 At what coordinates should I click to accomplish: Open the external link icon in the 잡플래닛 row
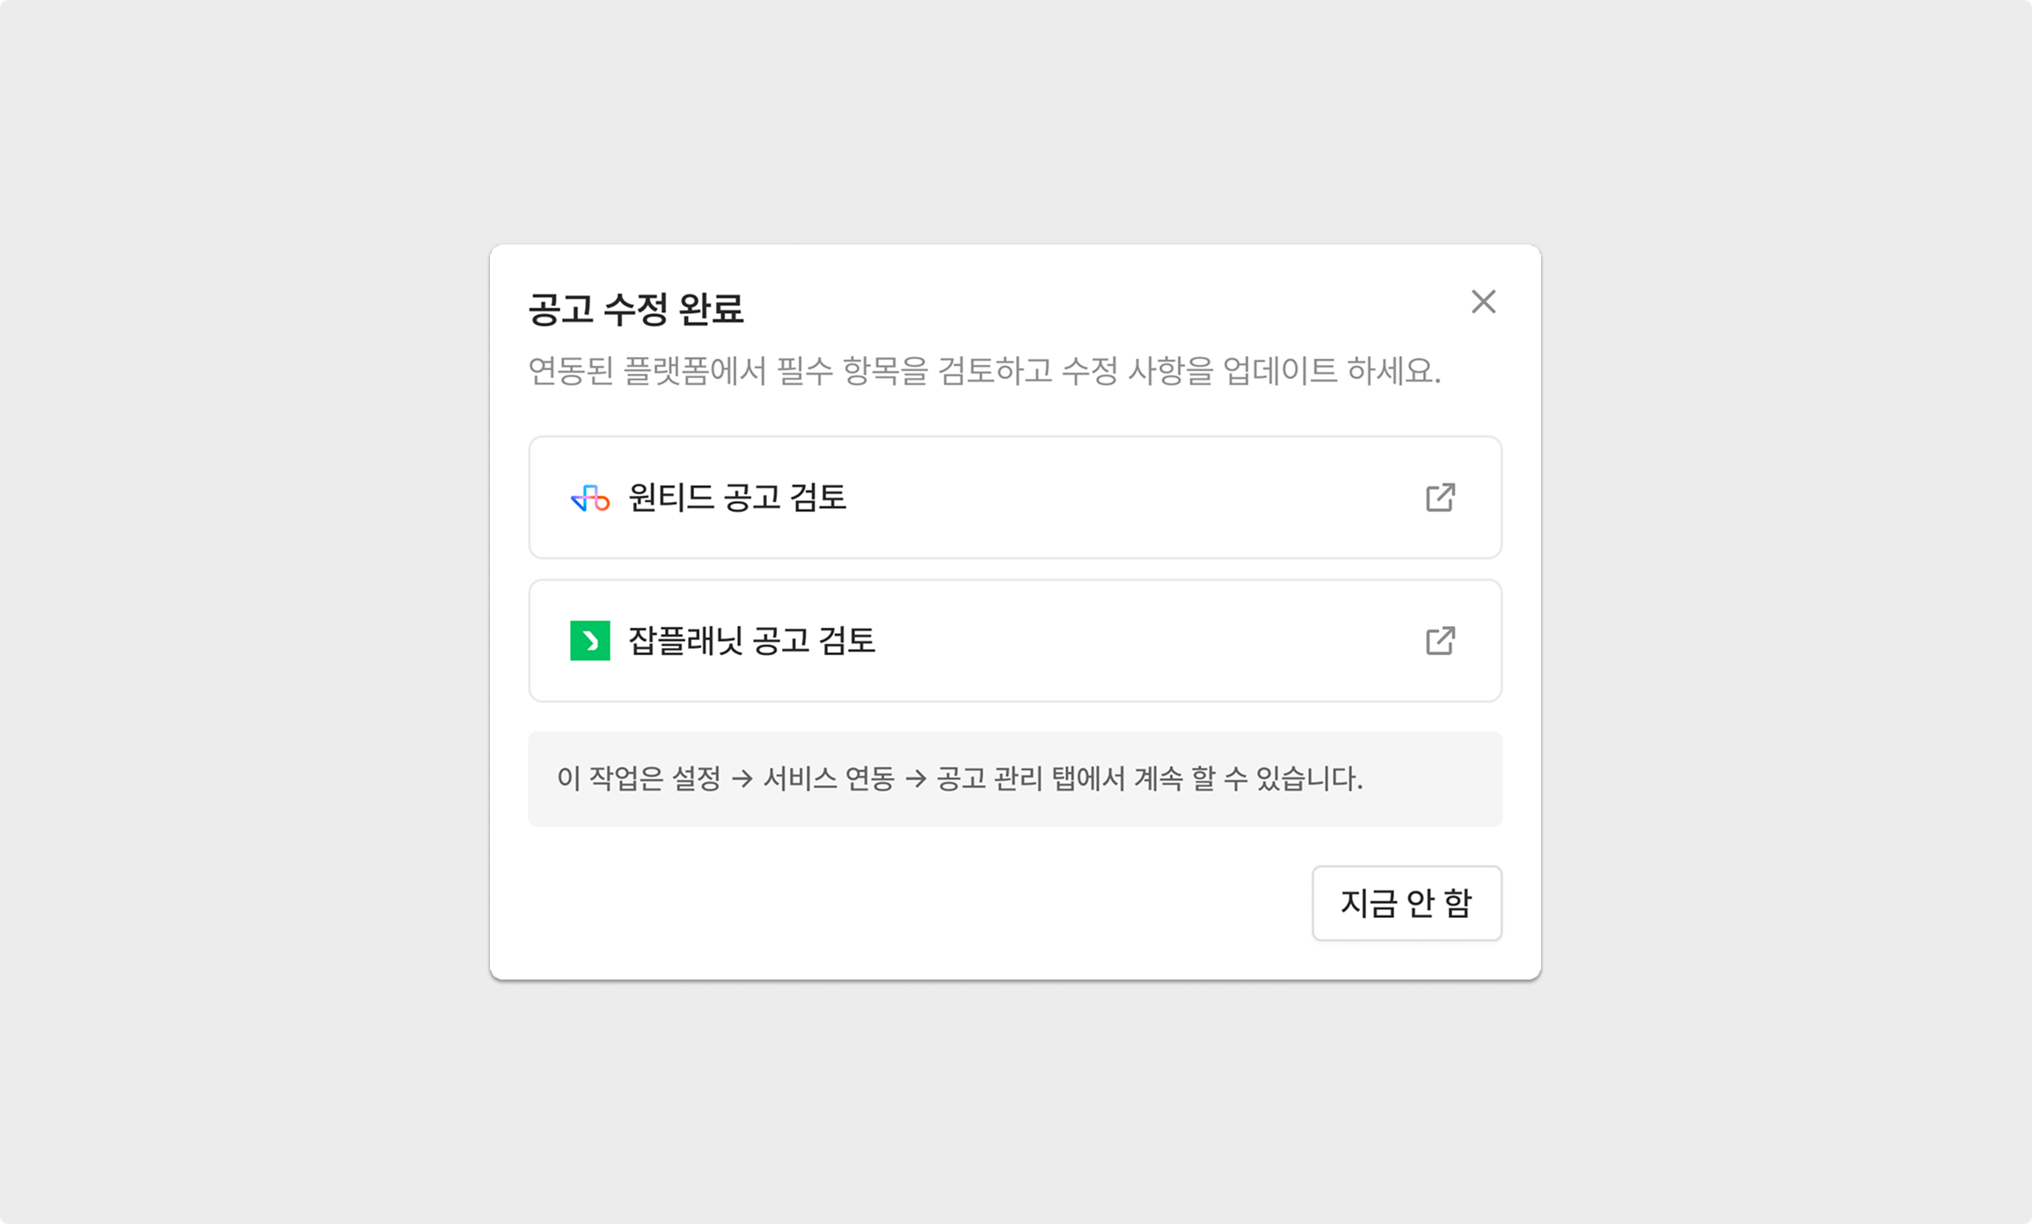coord(1440,641)
